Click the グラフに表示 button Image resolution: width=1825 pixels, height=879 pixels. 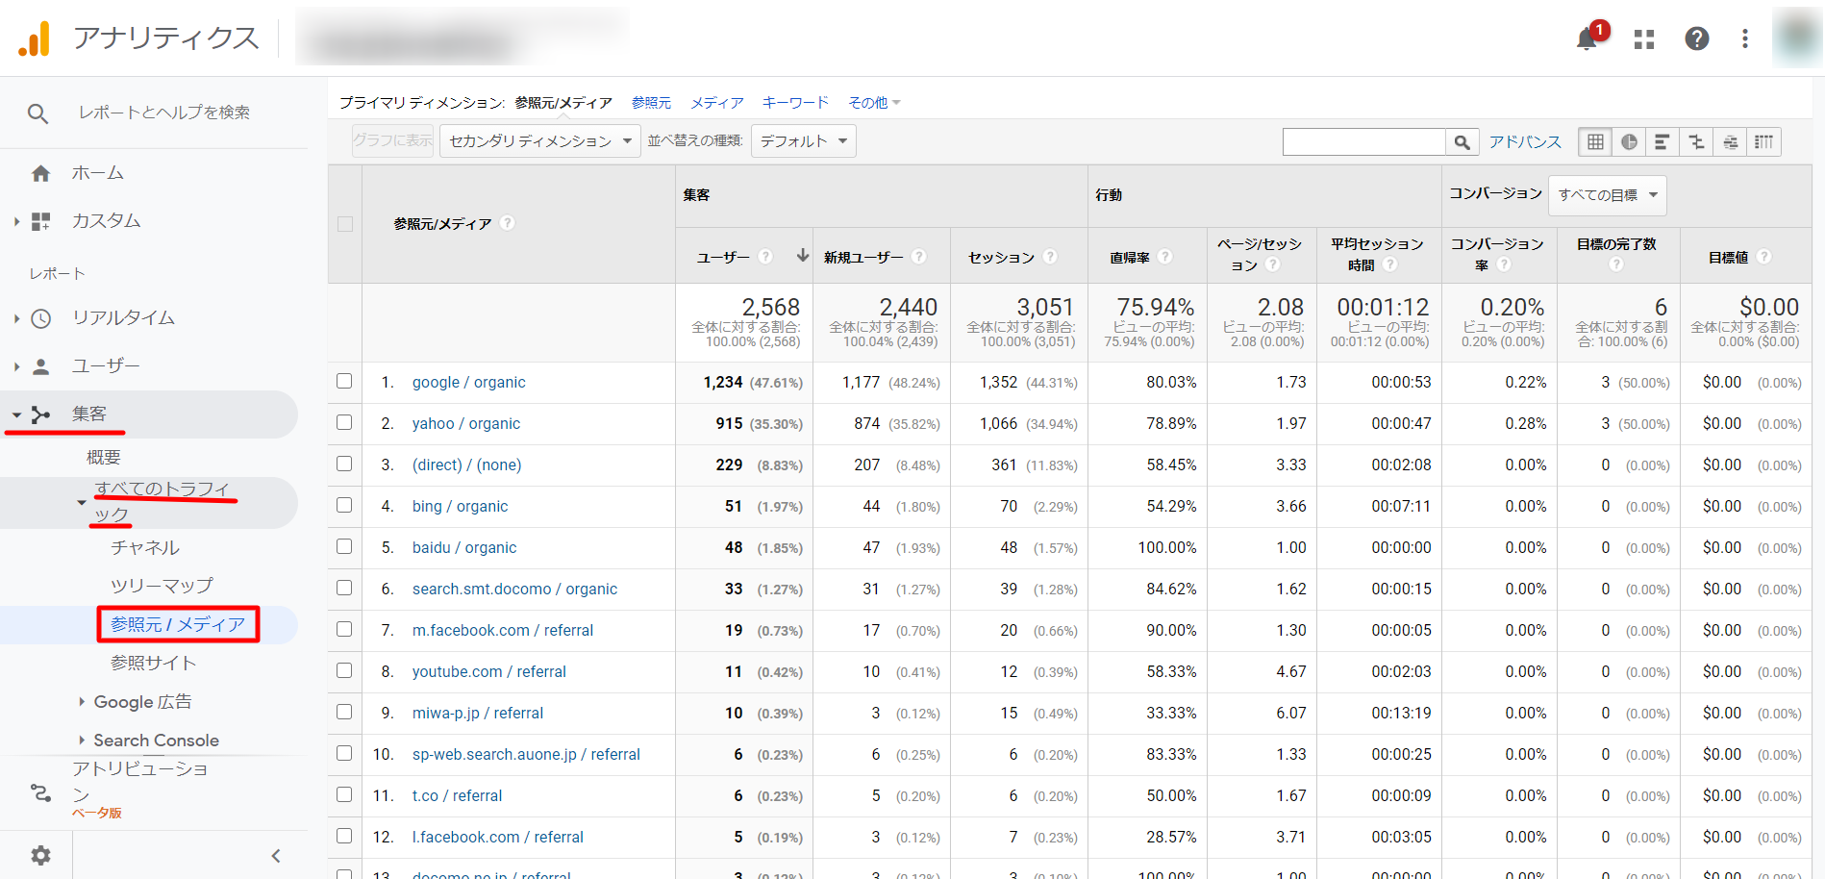tap(392, 140)
